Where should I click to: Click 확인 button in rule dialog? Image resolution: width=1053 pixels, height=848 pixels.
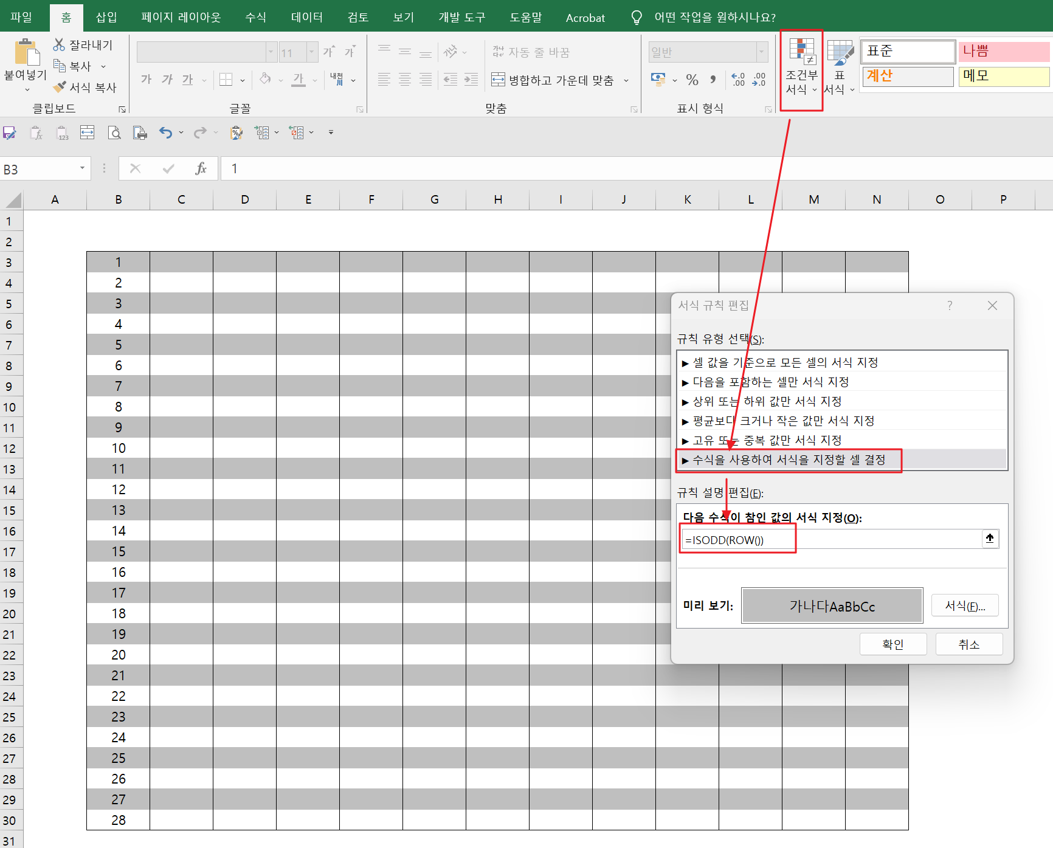[893, 644]
